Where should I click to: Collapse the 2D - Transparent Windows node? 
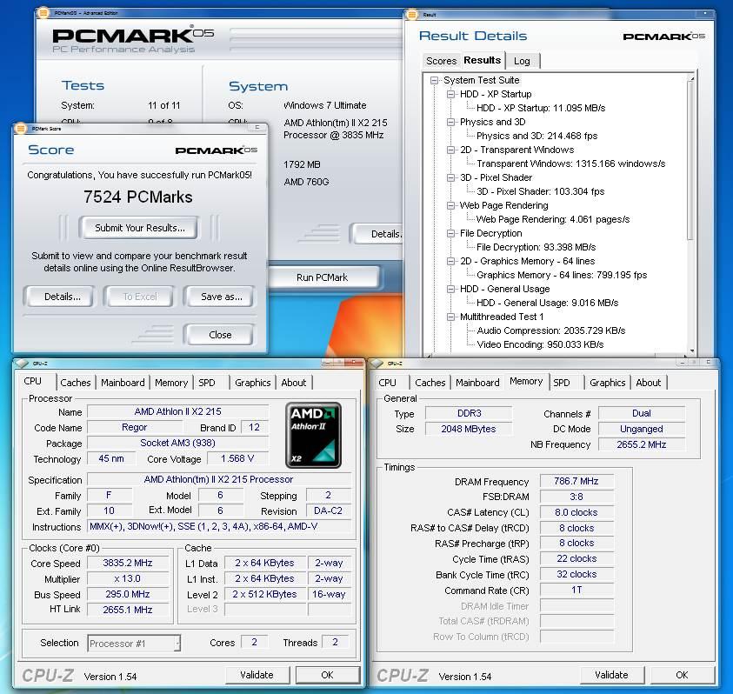click(x=450, y=150)
